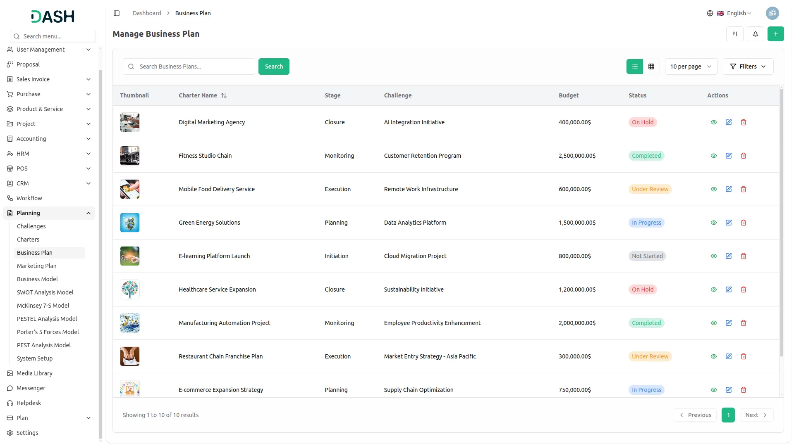Expand the Filters dropdown
The width and height of the screenshot is (794, 446).
pos(748,66)
